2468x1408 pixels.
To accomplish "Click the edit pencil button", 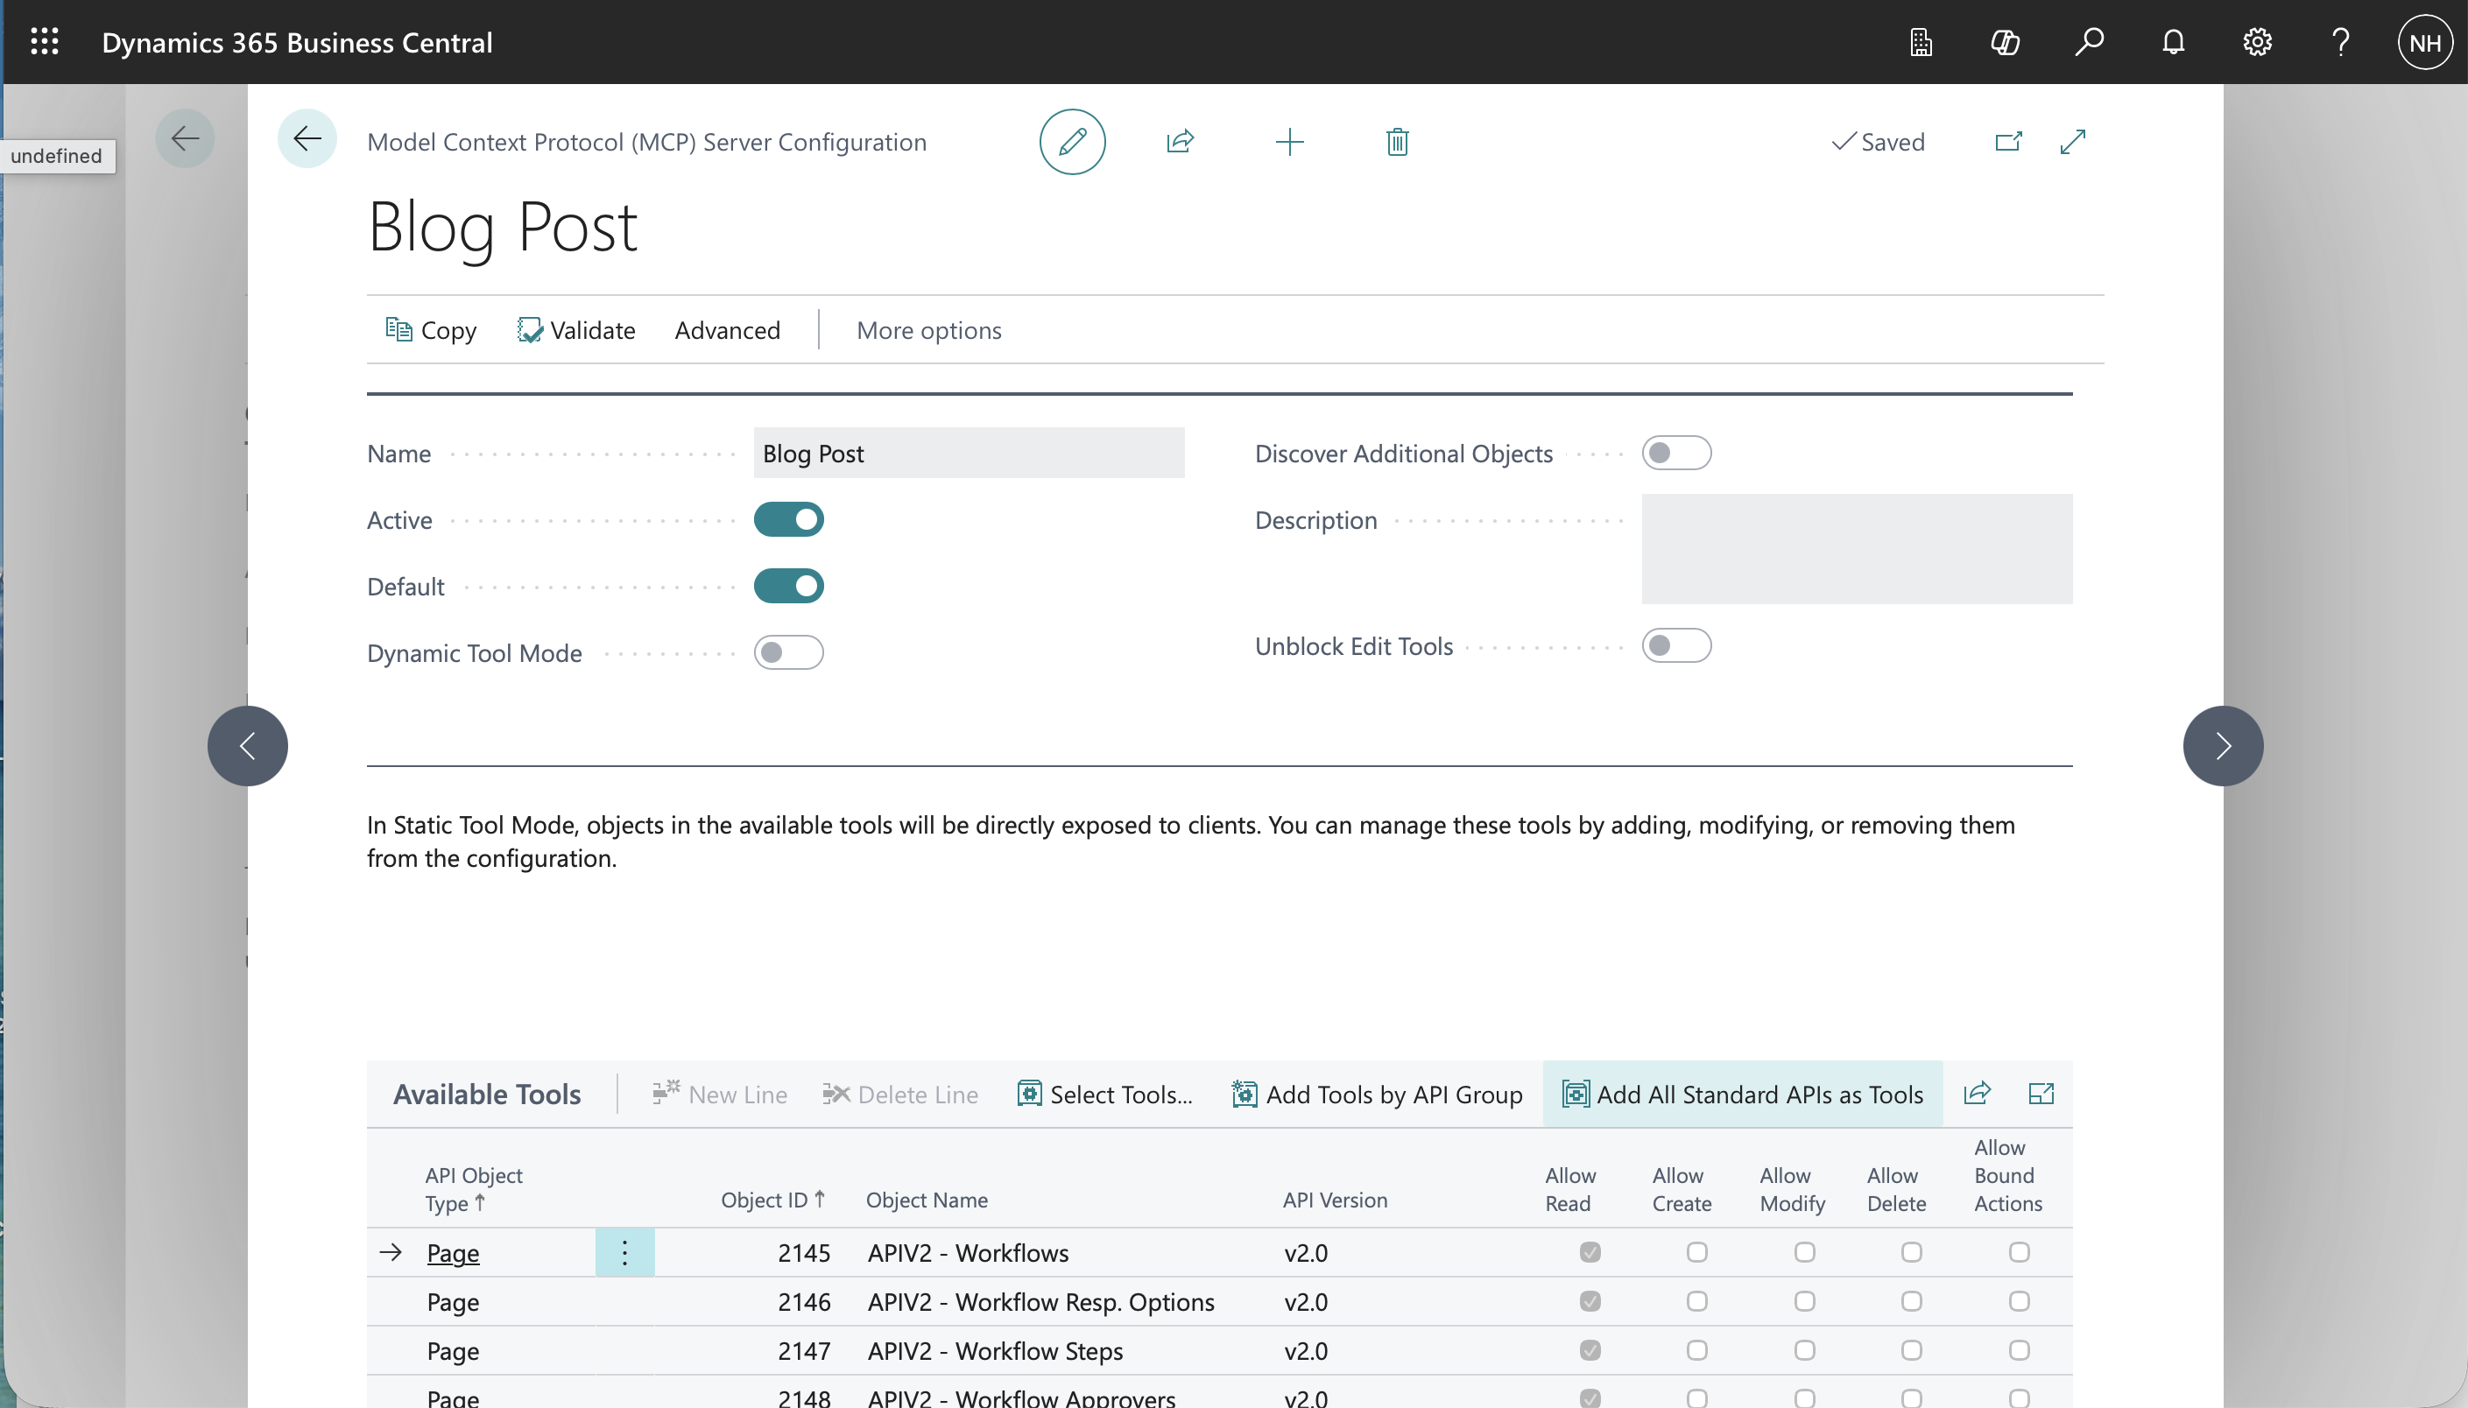I will pos(1071,142).
